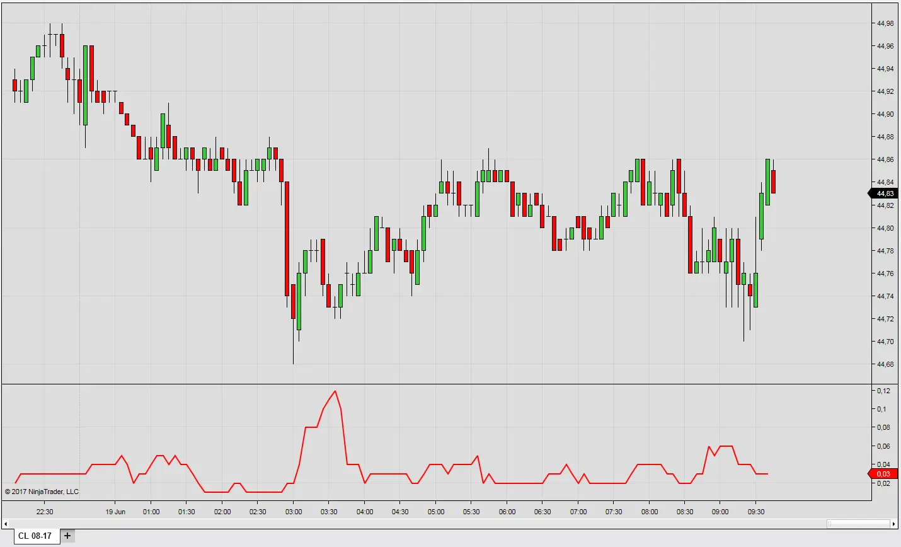Click the 44,72 price axis label
This screenshot has width=901, height=547.
coord(885,319)
